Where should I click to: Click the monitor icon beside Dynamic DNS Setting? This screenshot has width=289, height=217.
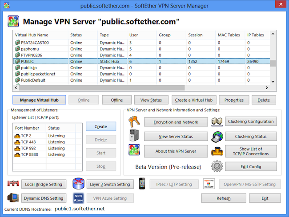(x=13, y=197)
